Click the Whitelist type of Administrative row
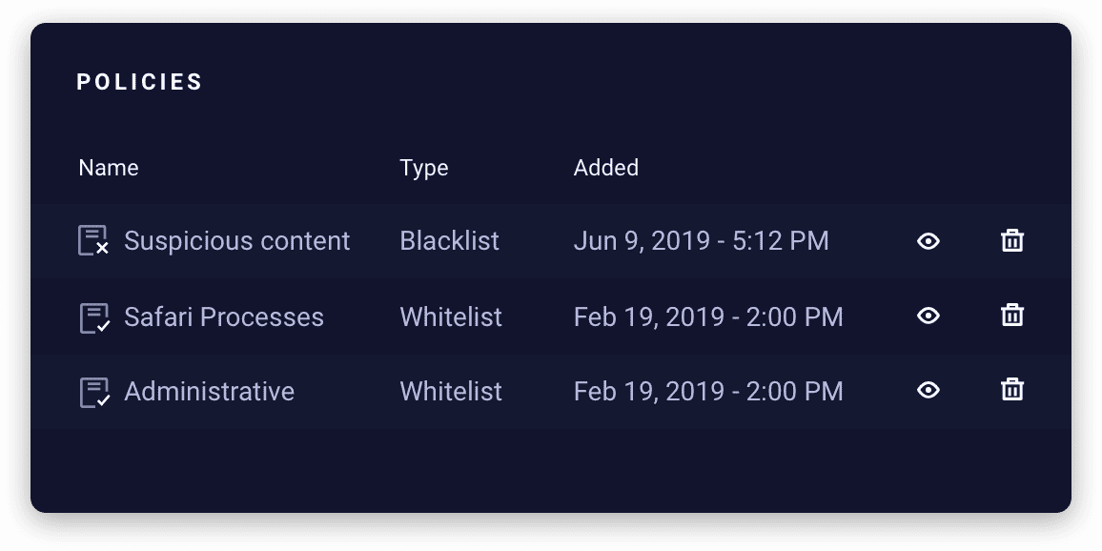 (451, 392)
